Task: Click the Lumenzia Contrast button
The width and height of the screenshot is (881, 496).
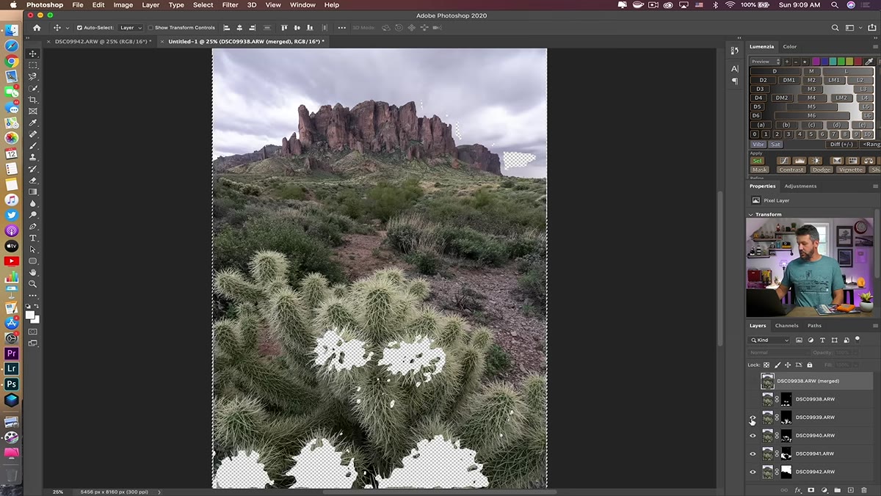Action: tap(791, 169)
